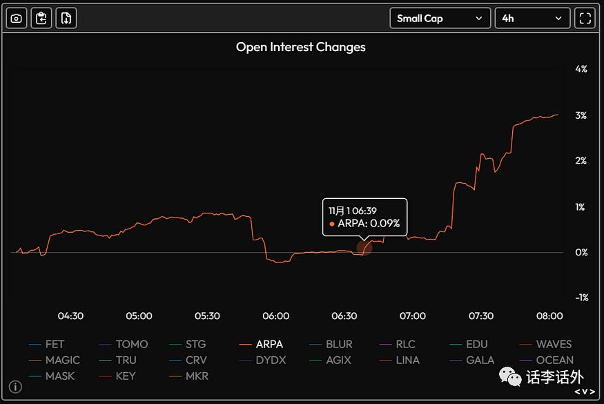
Task: Enable OCEAN series in legend
Action: click(x=547, y=360)
